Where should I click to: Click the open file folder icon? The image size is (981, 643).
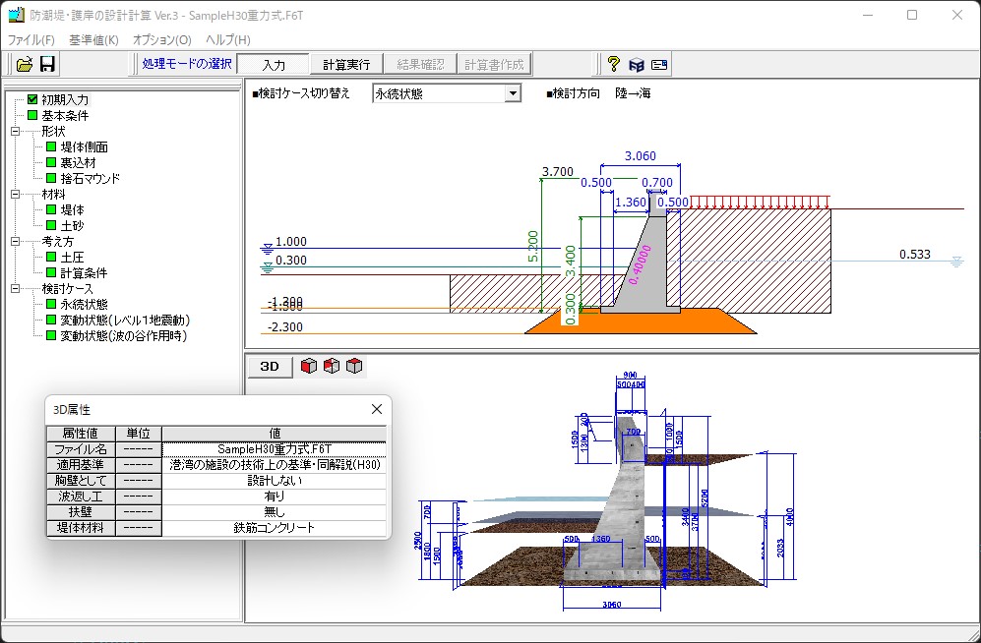click(25, 64)
